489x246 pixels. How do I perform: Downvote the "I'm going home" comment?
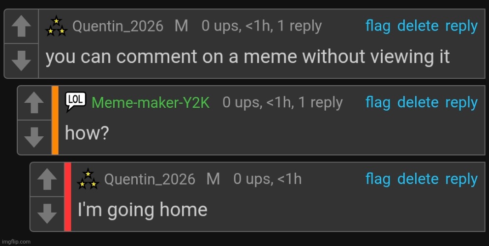47,214
